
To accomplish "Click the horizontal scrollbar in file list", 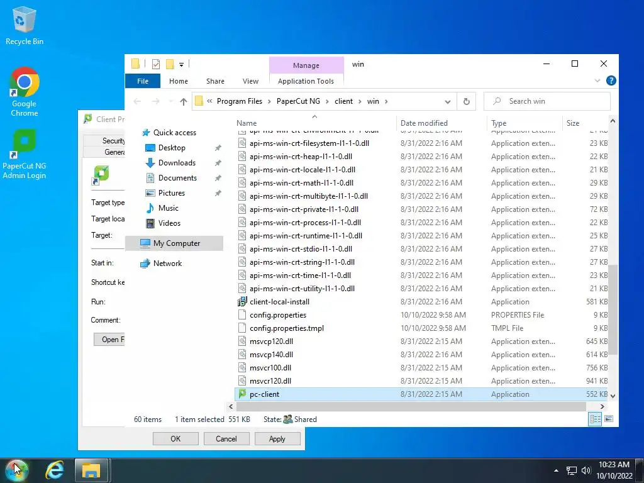I will 411,407.
